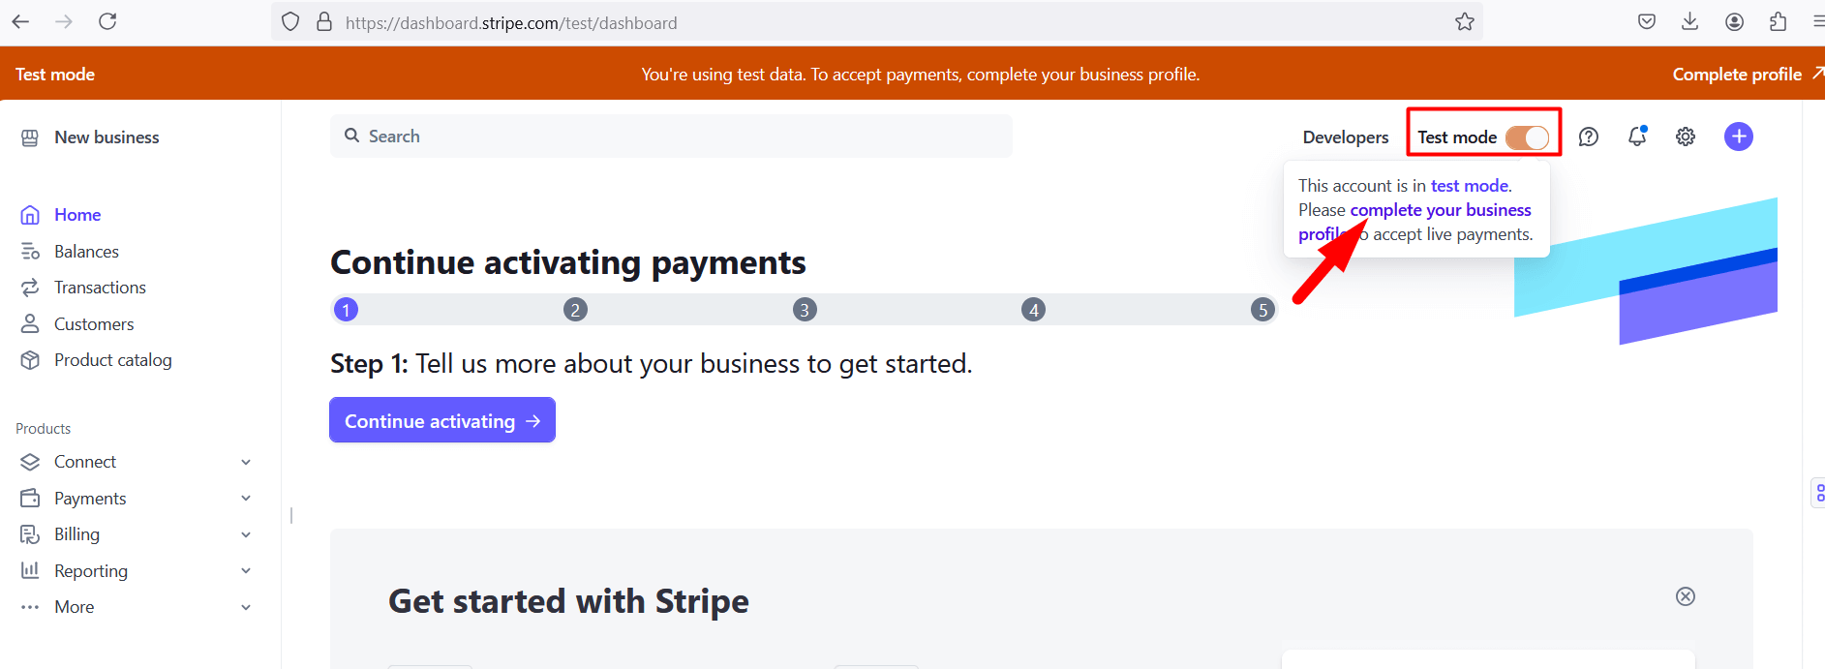This screenshot has height=669, width=1825.
Task: Open the browser downloads icon
Action: (x=1690, y=21)
